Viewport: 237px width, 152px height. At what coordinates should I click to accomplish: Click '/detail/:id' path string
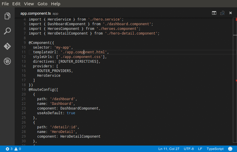[x=64, y=127]
